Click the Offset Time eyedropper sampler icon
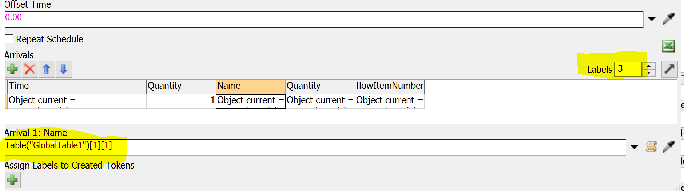The width and height of the screenshot is (684, 191). (x=668, y=19)
